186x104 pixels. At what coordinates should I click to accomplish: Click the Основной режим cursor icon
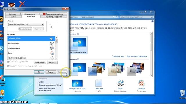click(x=51, y=39)
